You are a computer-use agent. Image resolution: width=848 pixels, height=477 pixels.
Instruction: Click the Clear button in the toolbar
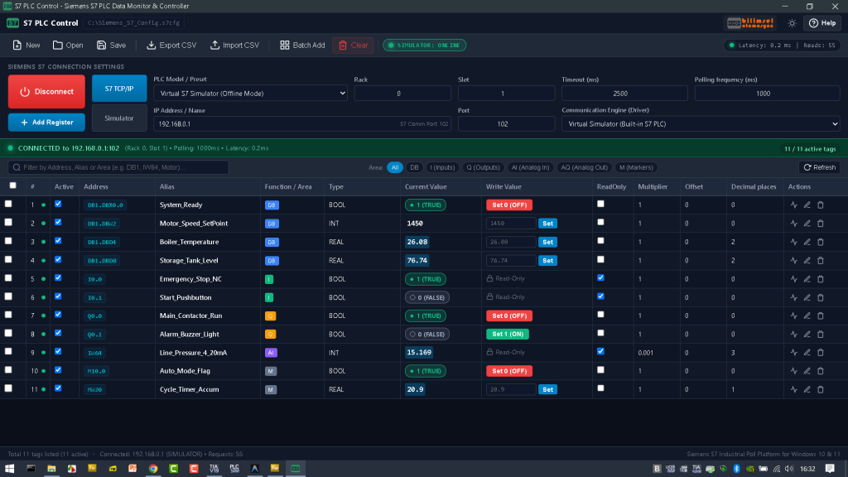pos(353,46)
